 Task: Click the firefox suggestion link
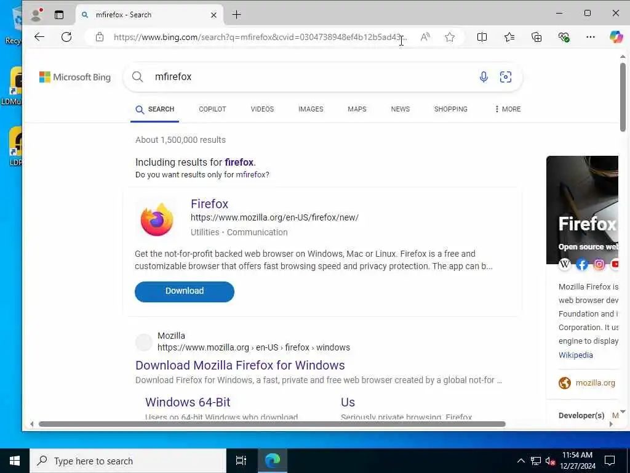pyautogui.click(x=239, y=162)
